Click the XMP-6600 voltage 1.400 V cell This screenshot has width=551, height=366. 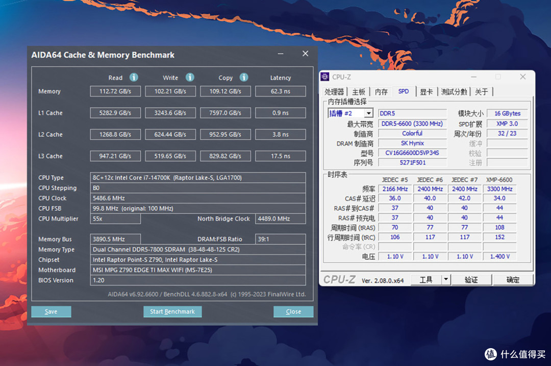499,256
